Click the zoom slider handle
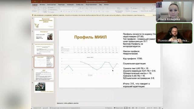 [146, 108]
